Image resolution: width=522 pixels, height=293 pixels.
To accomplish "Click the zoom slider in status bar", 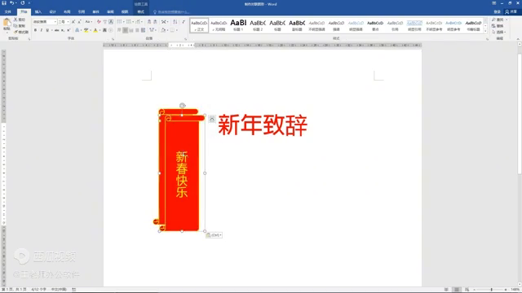I will (x=491, y=290).
